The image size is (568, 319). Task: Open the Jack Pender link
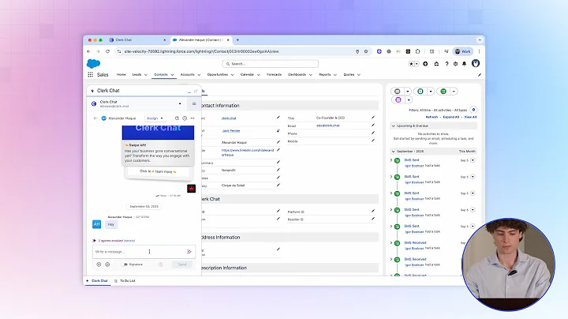(x=230, y=130)
